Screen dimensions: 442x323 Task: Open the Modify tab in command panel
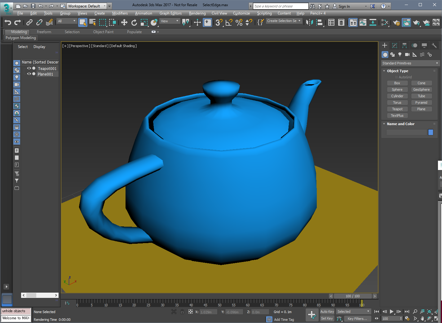point(394,46)
